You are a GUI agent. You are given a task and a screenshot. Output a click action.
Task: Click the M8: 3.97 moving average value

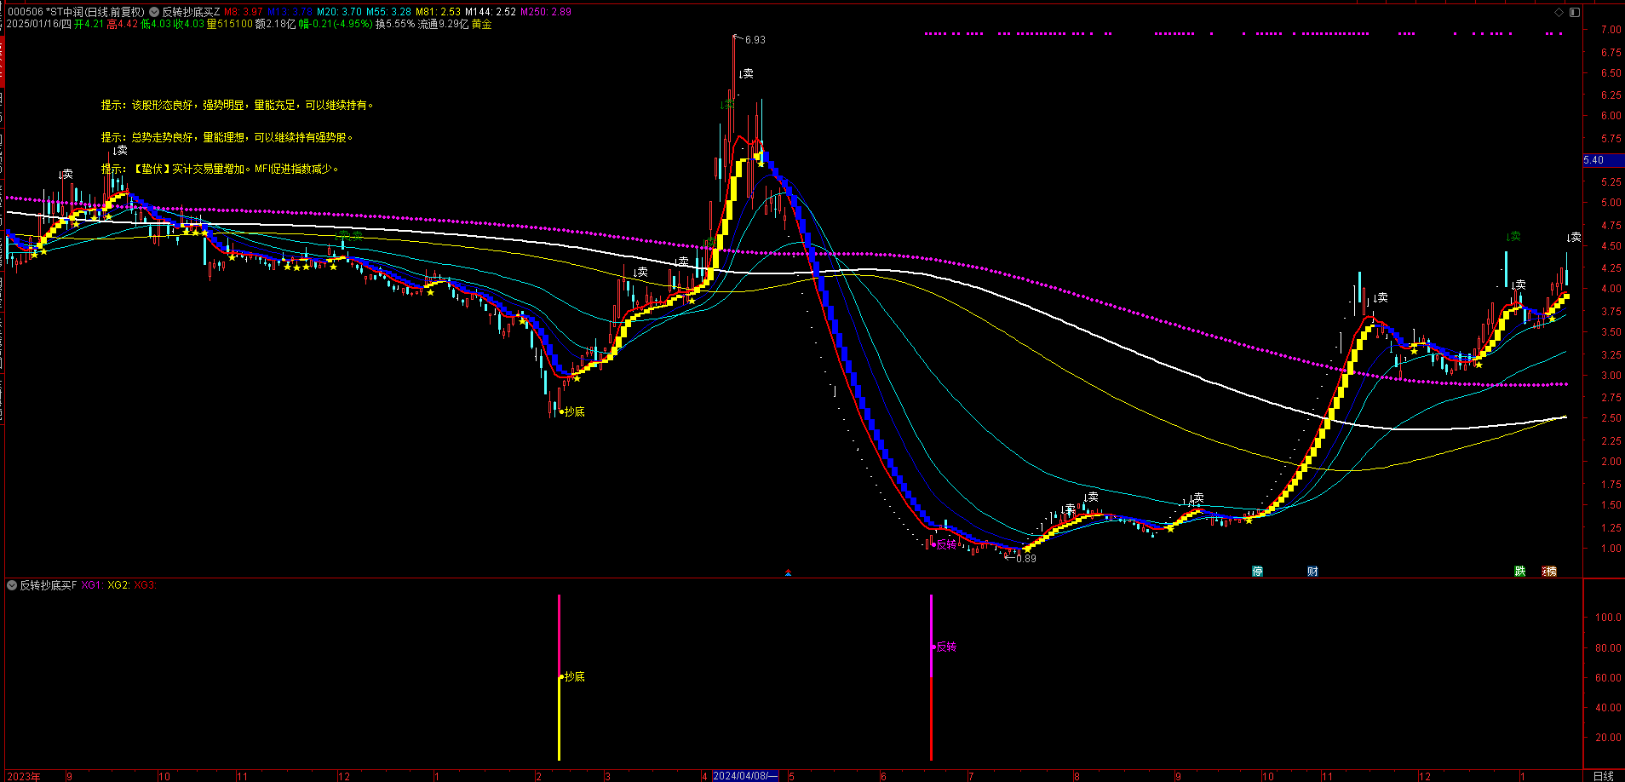[x=243, y=12]
